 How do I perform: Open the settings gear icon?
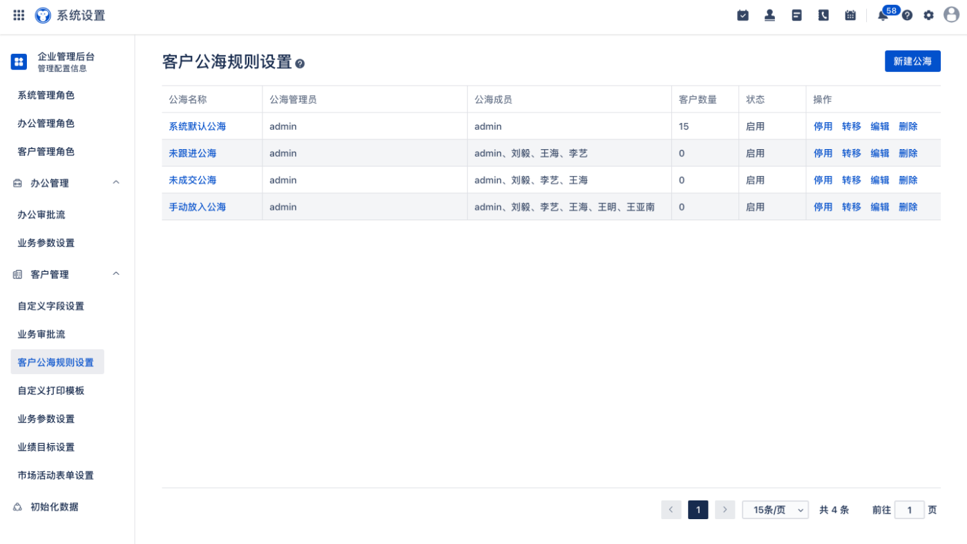[928, 15]
